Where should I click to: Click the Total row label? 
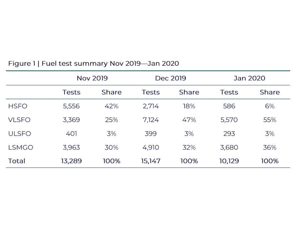point(17,161)
